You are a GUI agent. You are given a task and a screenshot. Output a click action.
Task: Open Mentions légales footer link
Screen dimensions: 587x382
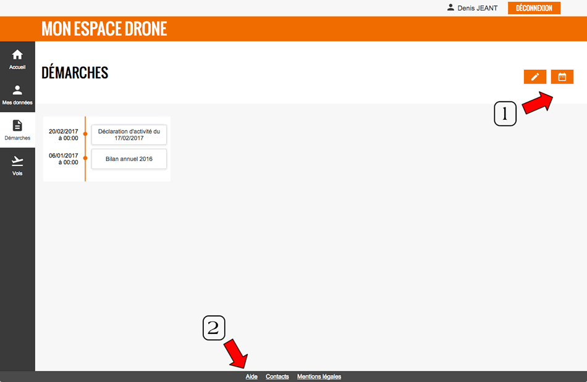(x=319, y=376)
